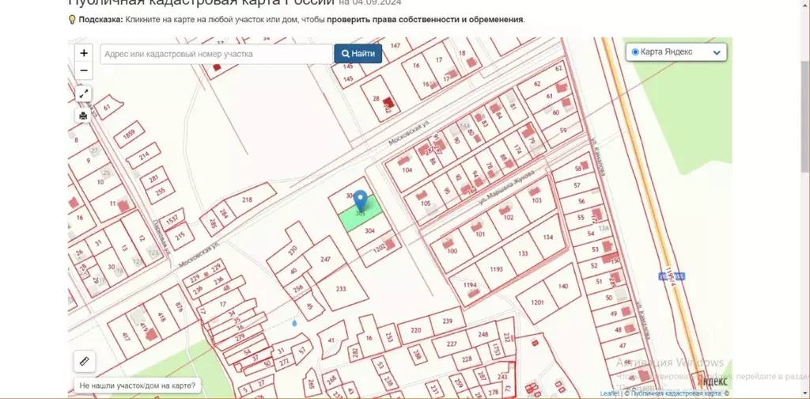The width and height of the screenshot is (810, 399).
Task: Open the Leaflet attribution link
Action: point(609,393)
